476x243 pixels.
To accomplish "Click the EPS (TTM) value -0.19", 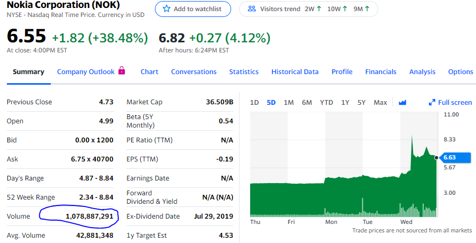I will pos(225,159).
